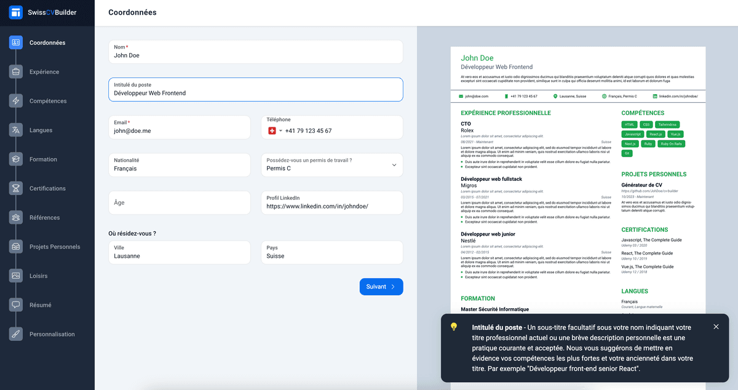The width and height of the screenshot is (738, 390).
Task: Go to the Résumé section
Action: coord(40,305)
